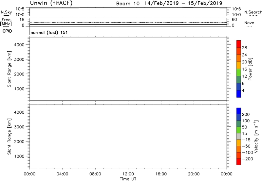Click the "1000" tick in the velocity panel
This screenshot has height=181, width=262.
[x=19, y=156]
